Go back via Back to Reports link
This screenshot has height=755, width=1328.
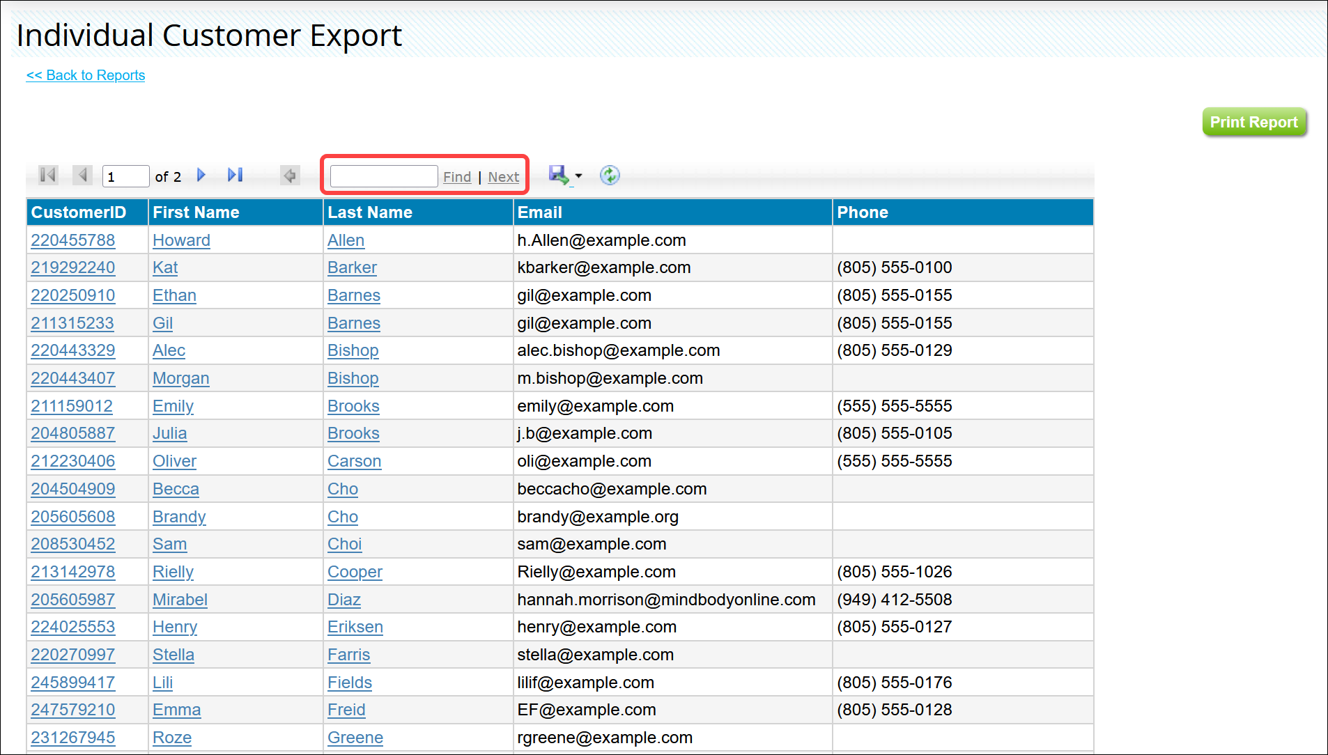86,75
